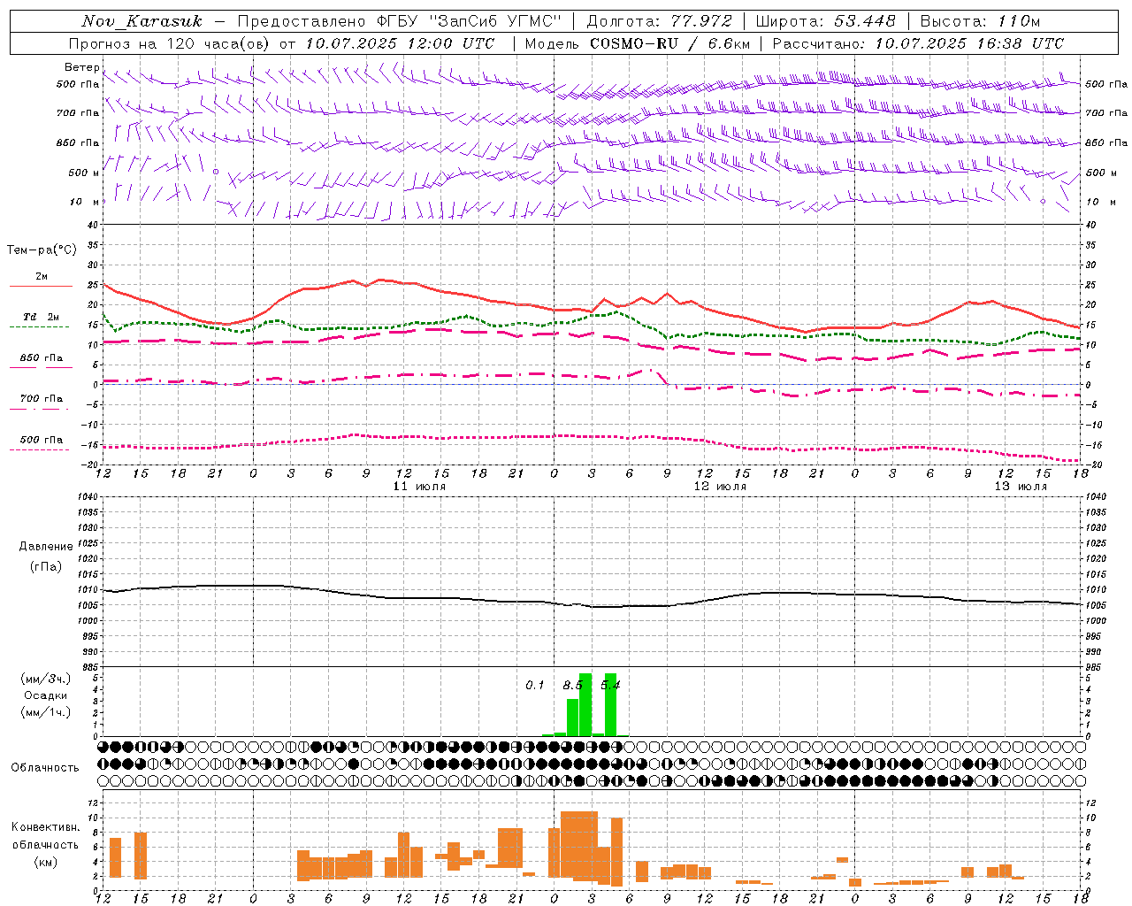This screenshot has width=1132, height=906.
Task: Click the station name Nov_Karasuk in the header
Action: (x=141, y=21)
